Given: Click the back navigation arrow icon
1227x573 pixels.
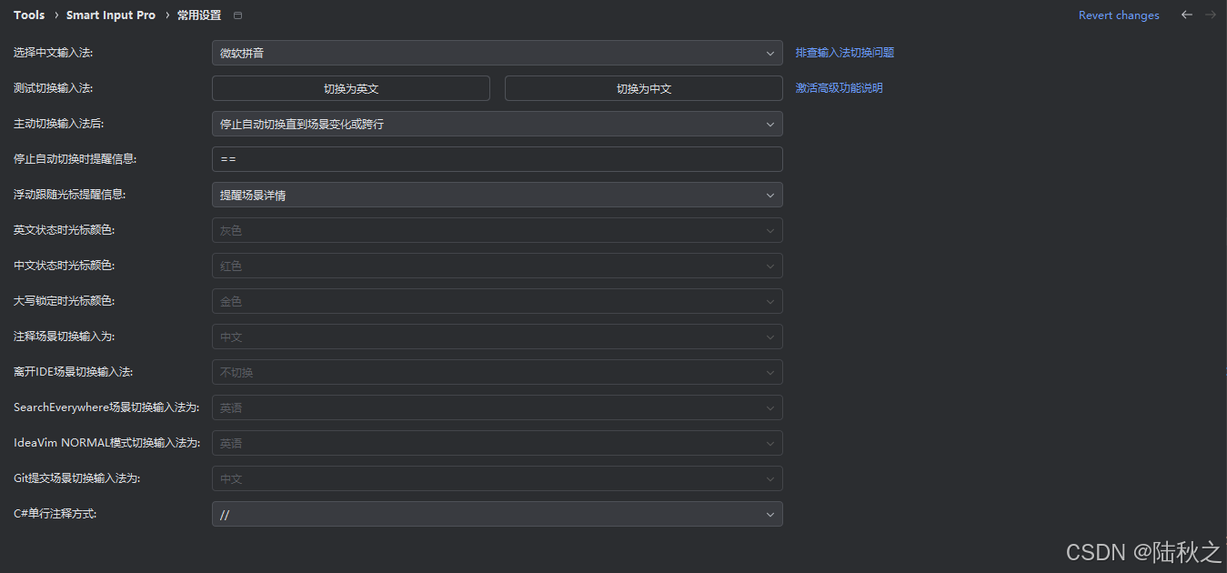Looking at the screenshot, I should pyautogui.click(x=1186, y=15).
